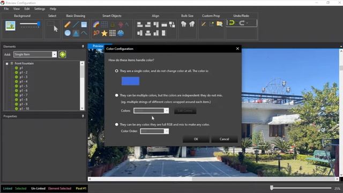Select tree item p1 - 5
The width and height of the screenshot is (343, 193).
24,86
